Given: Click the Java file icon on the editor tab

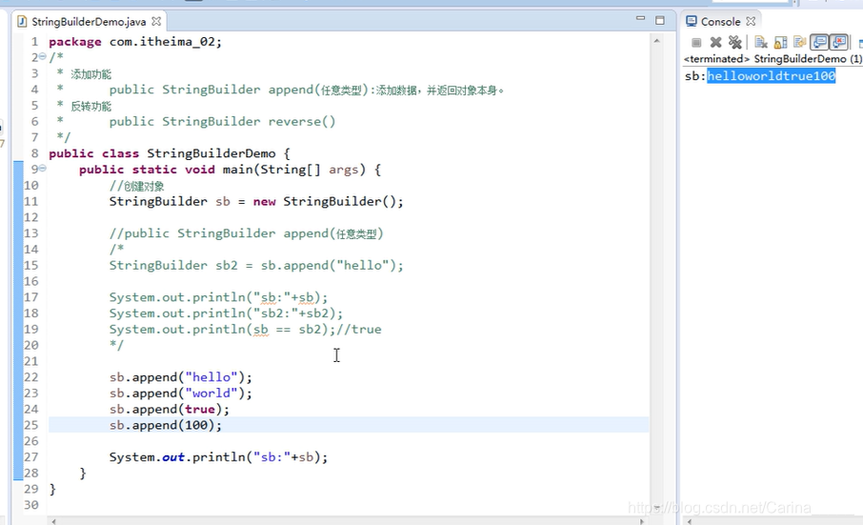Looking at the screenshot, I should pyautogui.click(x=22, y=22).
